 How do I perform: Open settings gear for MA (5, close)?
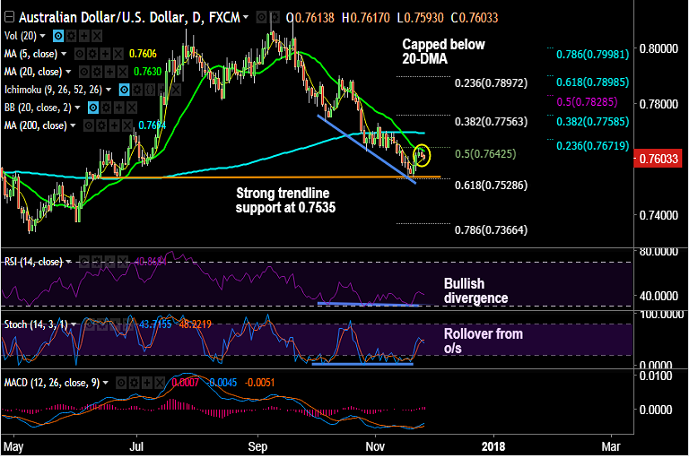pos(92,54)
